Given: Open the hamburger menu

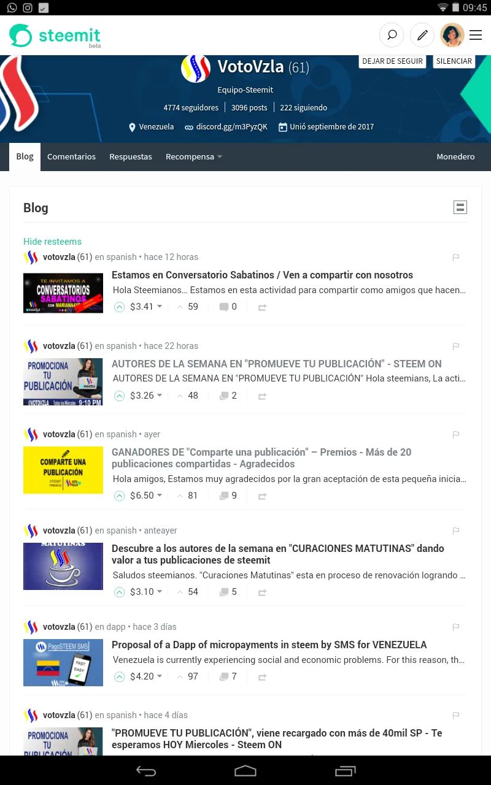Looking at the screenshot, I should click(476, 35).
